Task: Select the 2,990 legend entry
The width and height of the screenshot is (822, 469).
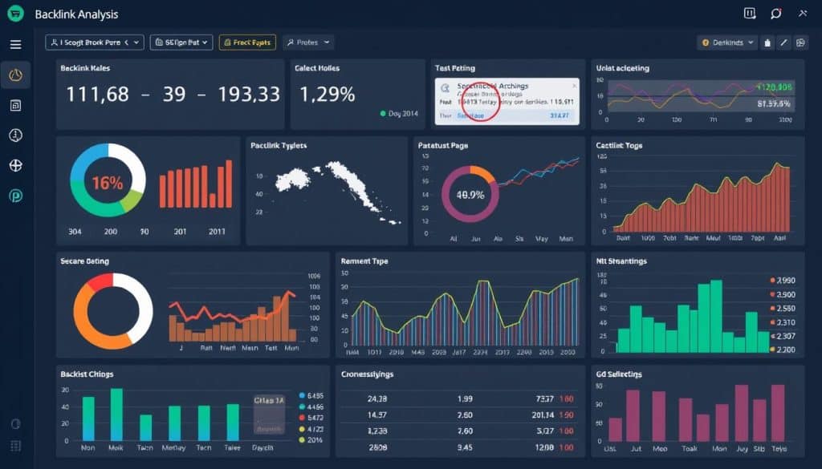Action: click(782, 281)
